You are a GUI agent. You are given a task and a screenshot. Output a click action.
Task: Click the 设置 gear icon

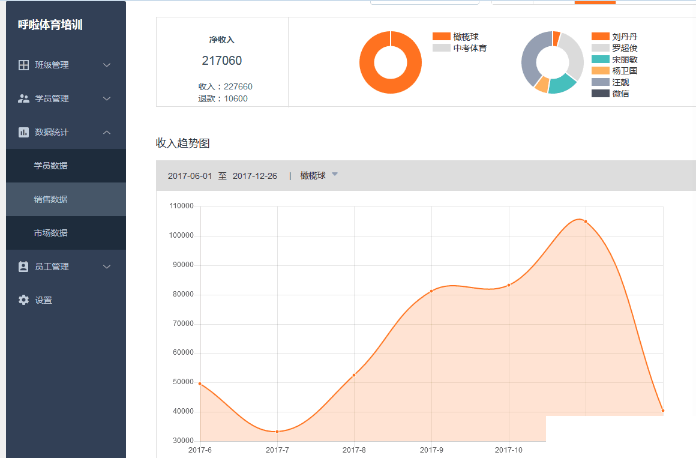23,300
